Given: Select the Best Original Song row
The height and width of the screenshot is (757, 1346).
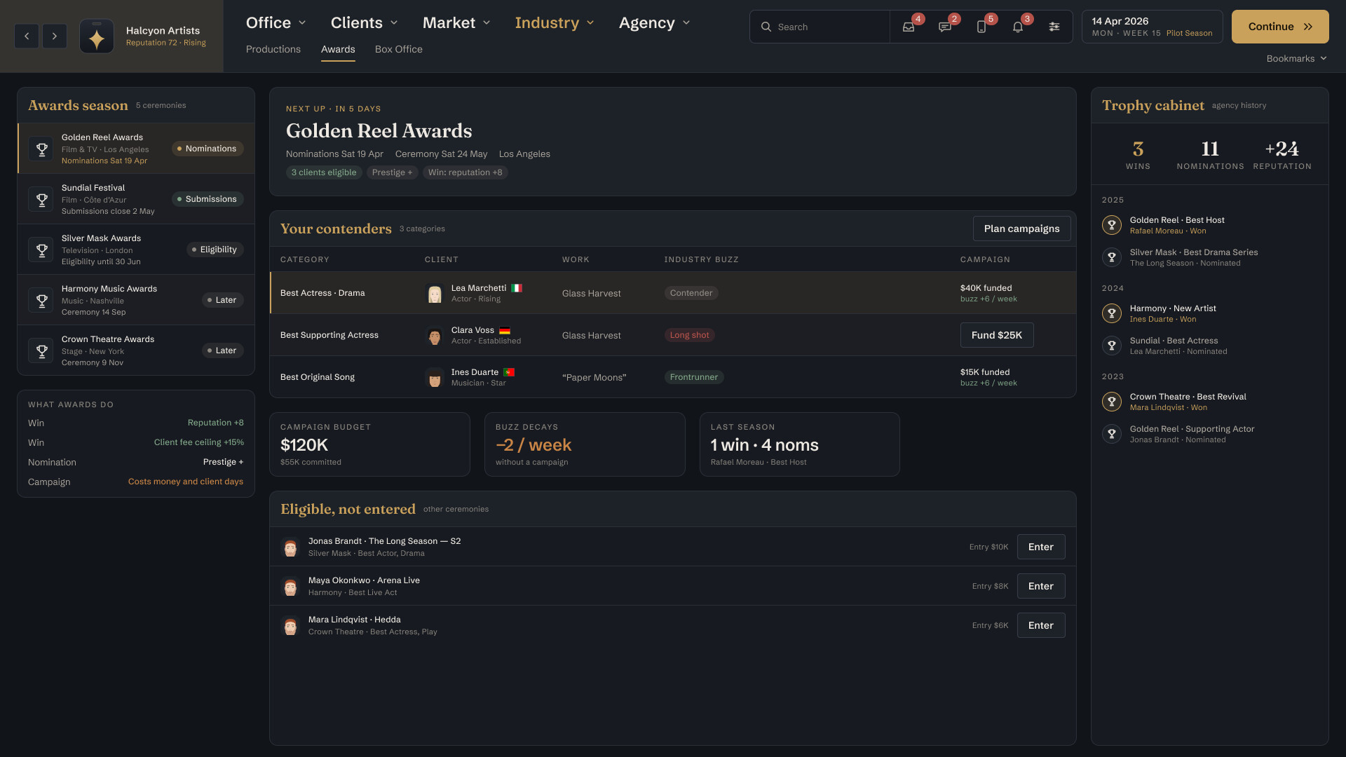Looking at the screenshot, I should (673, 377).
